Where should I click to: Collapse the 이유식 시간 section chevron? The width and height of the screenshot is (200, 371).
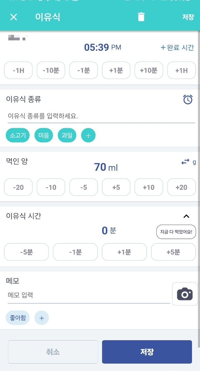click(x=186, y=216)
